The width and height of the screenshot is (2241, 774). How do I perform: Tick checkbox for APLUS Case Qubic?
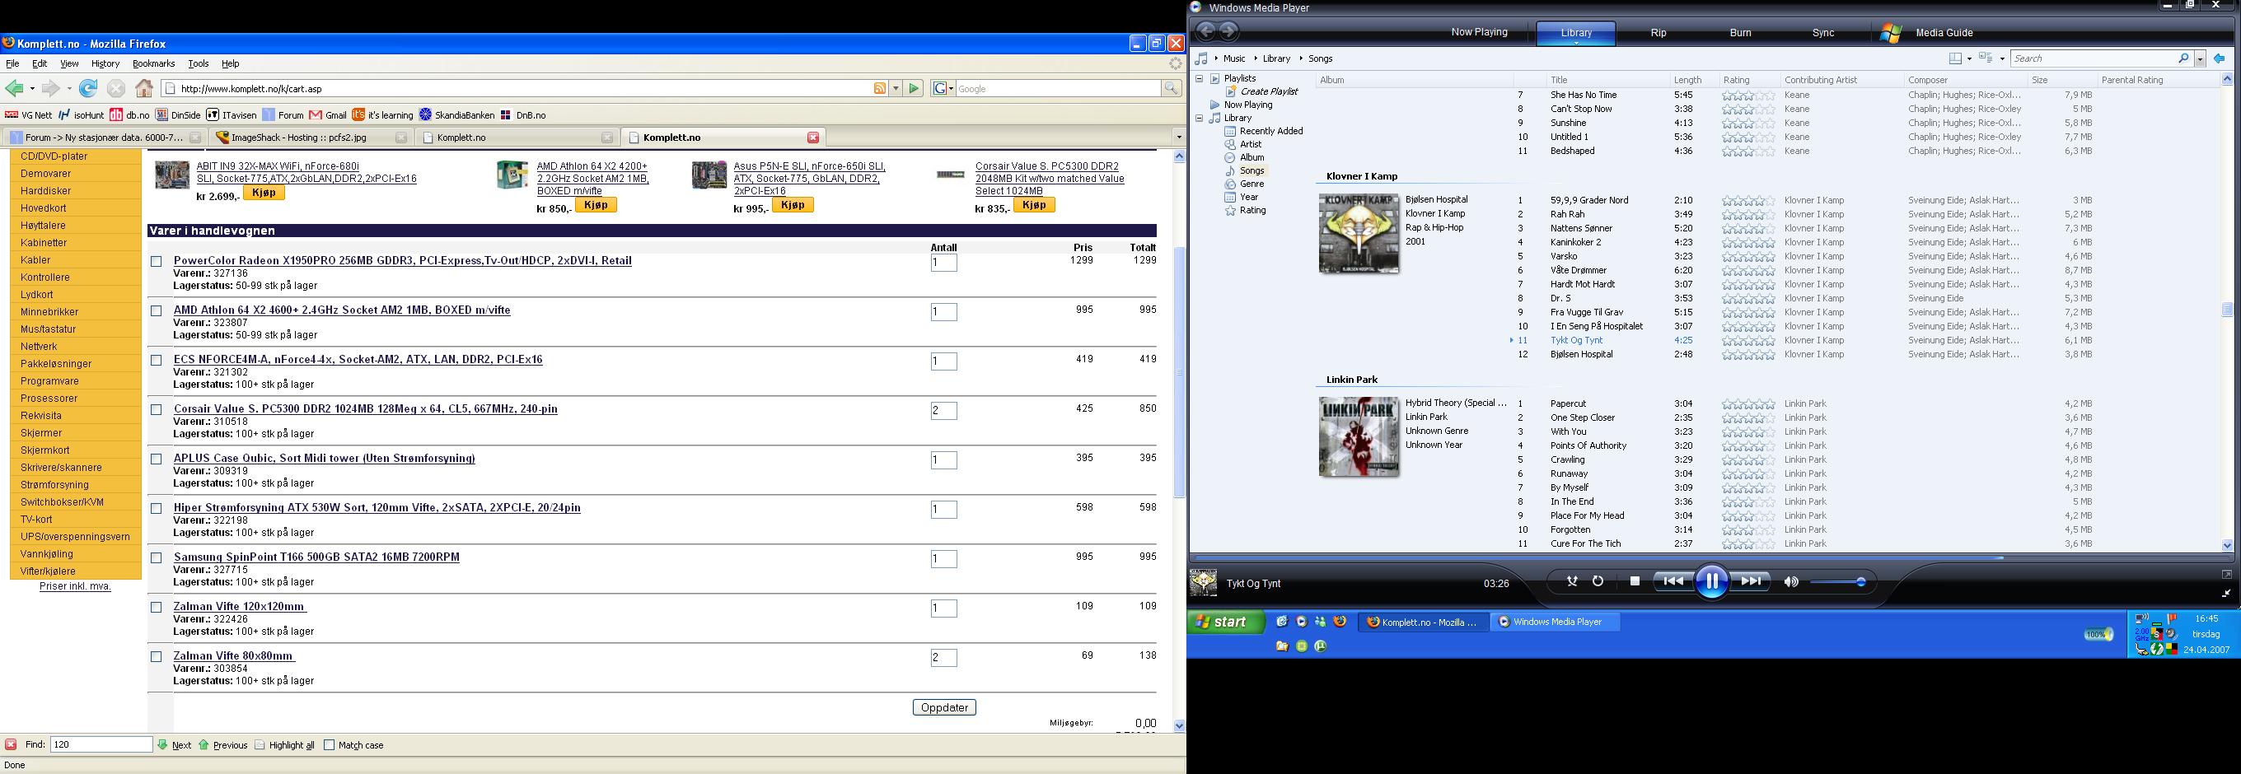(x=157, y=460)
